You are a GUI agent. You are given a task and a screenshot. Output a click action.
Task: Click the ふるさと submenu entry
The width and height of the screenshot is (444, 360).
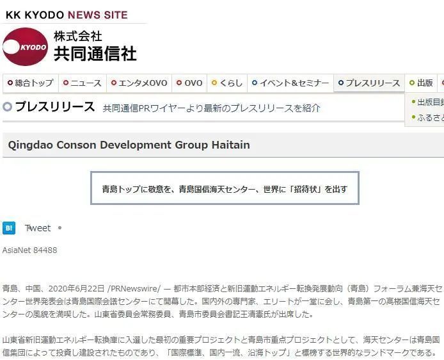tap(428, 117)
